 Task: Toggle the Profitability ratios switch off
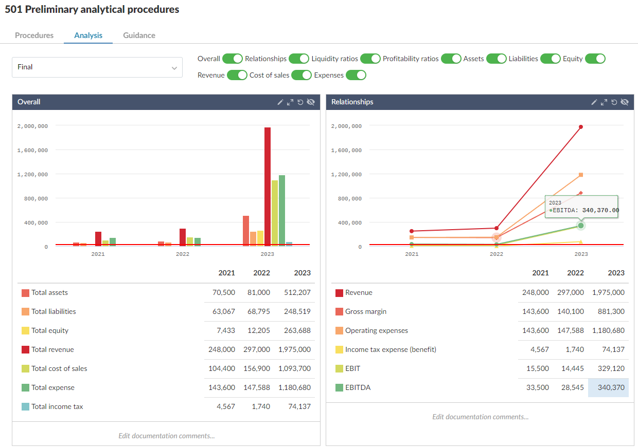[x=451, y=59]
